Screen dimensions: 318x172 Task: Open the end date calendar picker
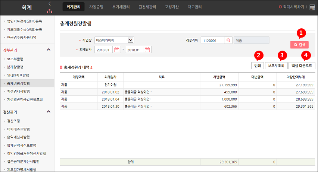[x=147, y=50]
